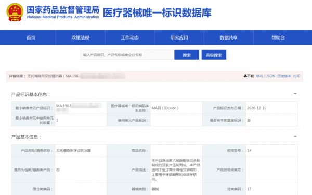Screen dimensions: 312x195
Task: Click the 高级搜索 advanced search button
Action: pos(214,55)
